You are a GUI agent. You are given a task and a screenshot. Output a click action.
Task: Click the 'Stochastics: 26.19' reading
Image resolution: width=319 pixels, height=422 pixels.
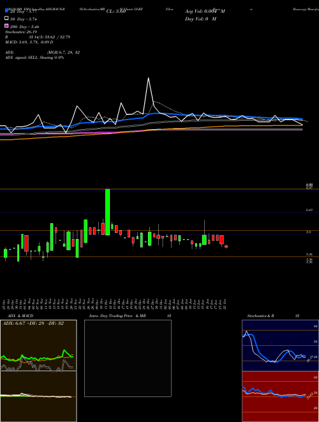pos(21,32)
